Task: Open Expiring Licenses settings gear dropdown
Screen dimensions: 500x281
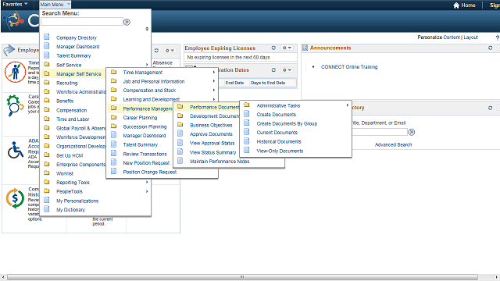Action: (x=287, y=48)
